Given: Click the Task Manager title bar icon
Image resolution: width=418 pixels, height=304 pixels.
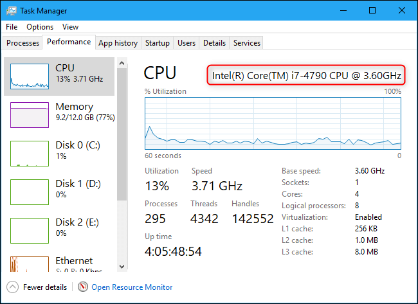Looking at the screenshot, I should tap(11, 10).
